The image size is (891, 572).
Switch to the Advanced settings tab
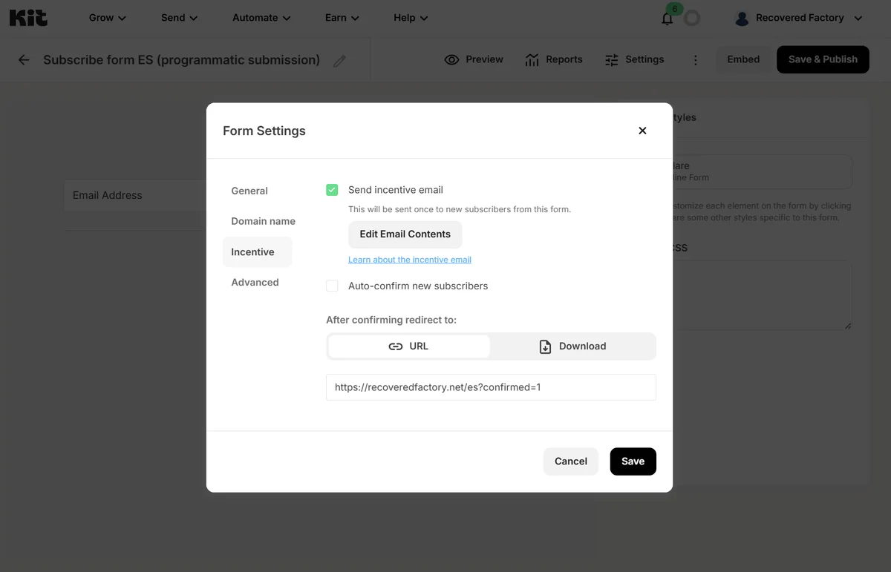click(255, 282)
